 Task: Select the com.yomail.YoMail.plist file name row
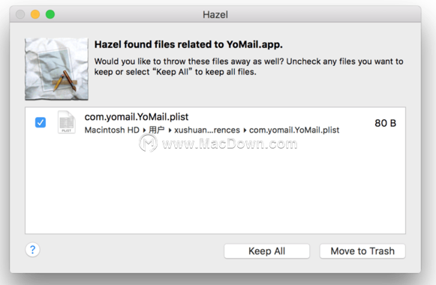(215, 122)
